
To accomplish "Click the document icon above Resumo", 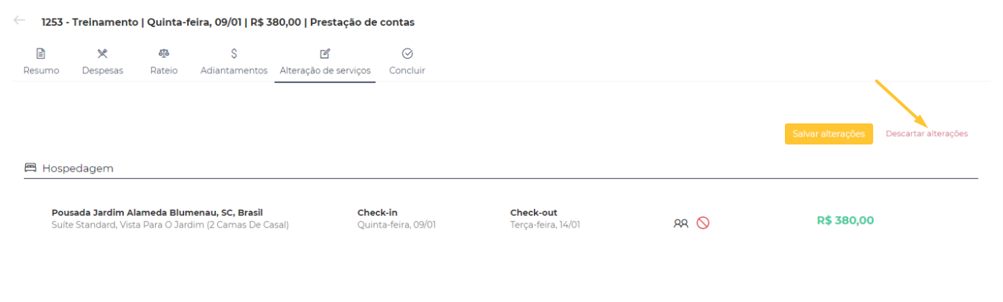I will [x=41, y=54].
